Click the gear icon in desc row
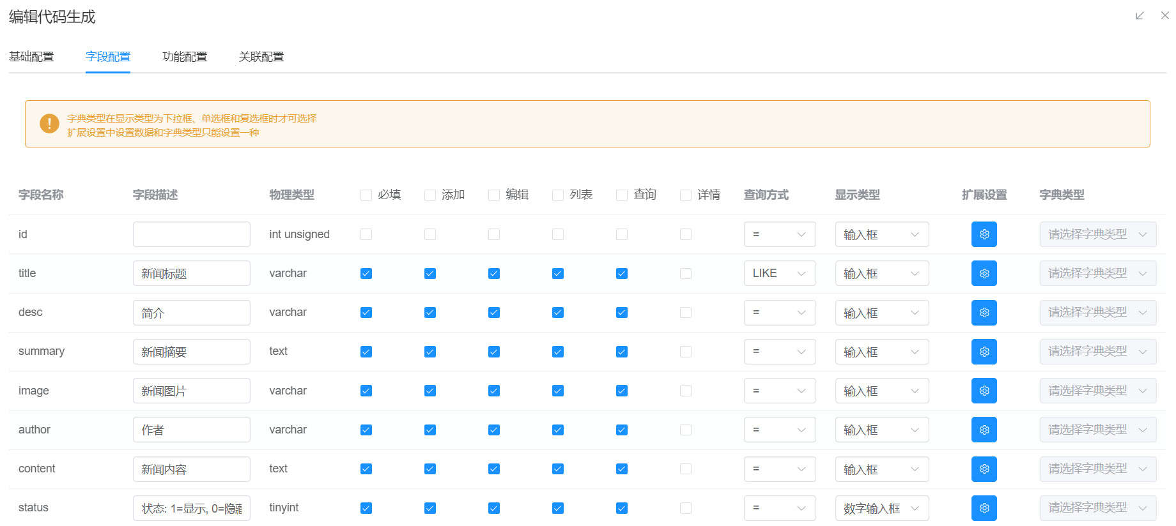The height and width of the screenshot is (526, 1176). (984, 313)
